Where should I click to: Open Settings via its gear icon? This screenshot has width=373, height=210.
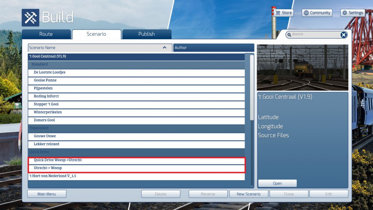[x=345, y=13]
